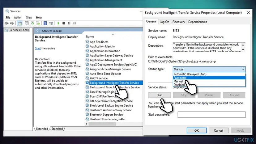256x144 pixels.
Task: Select the Auto Time Zone Updater service
Action: pyautogui.click(x=105, y=74)
